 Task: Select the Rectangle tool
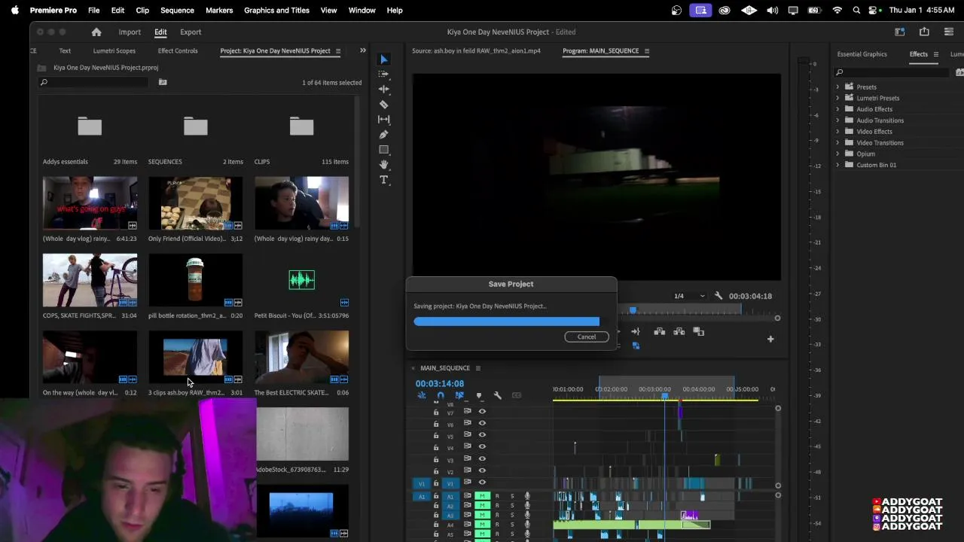(x=384, y=150)
